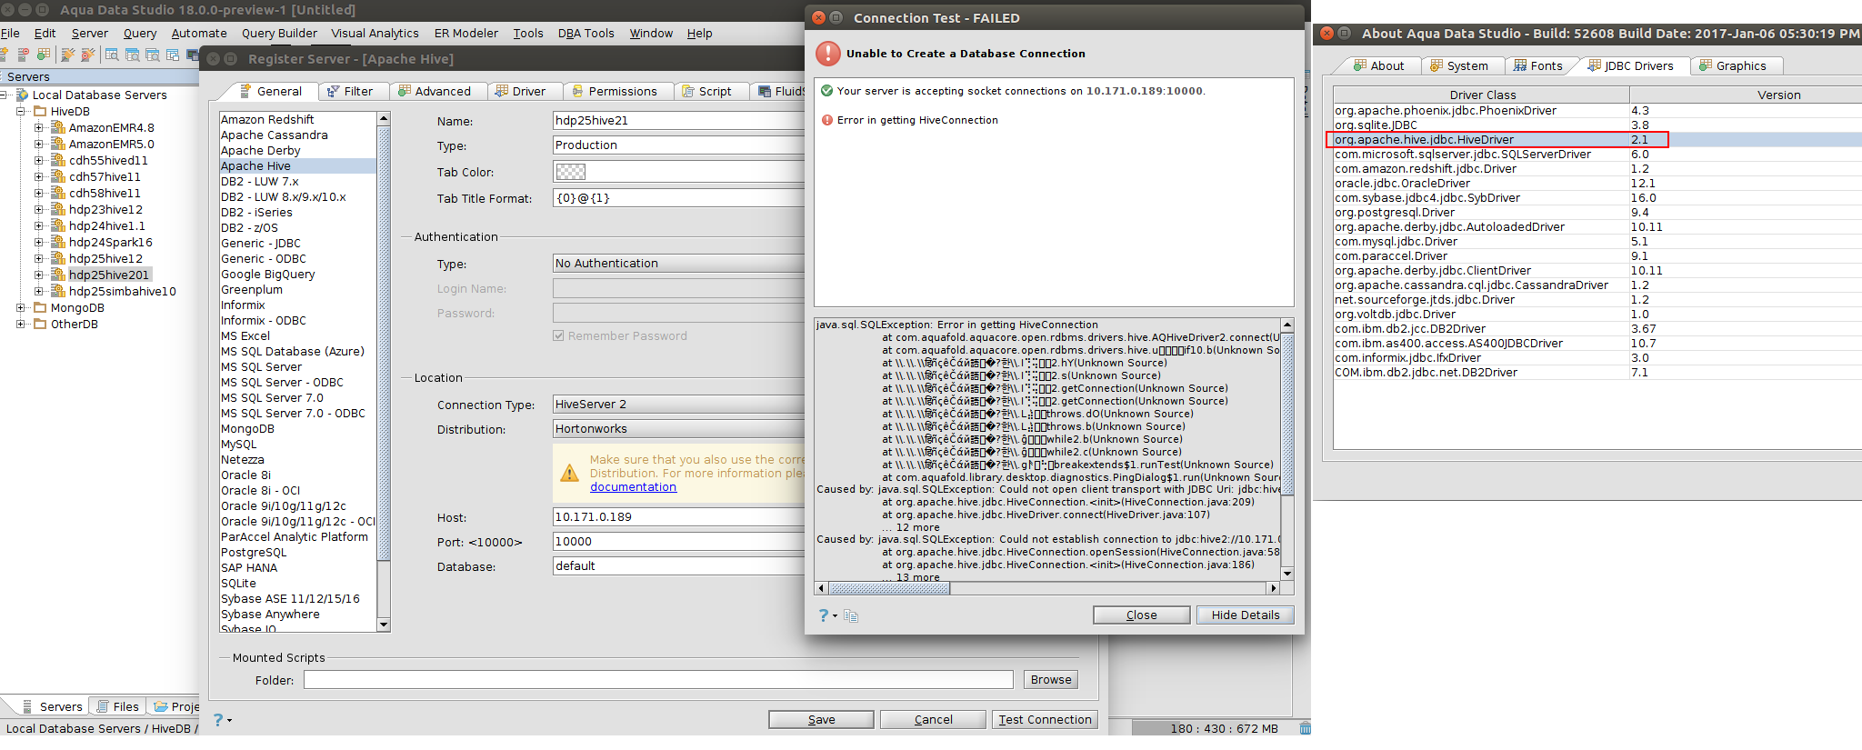The width and height of the screenshot is (1862, 750).
Task: Click the help question mark in Register Server dialog
Action: (x=218, y=720)
